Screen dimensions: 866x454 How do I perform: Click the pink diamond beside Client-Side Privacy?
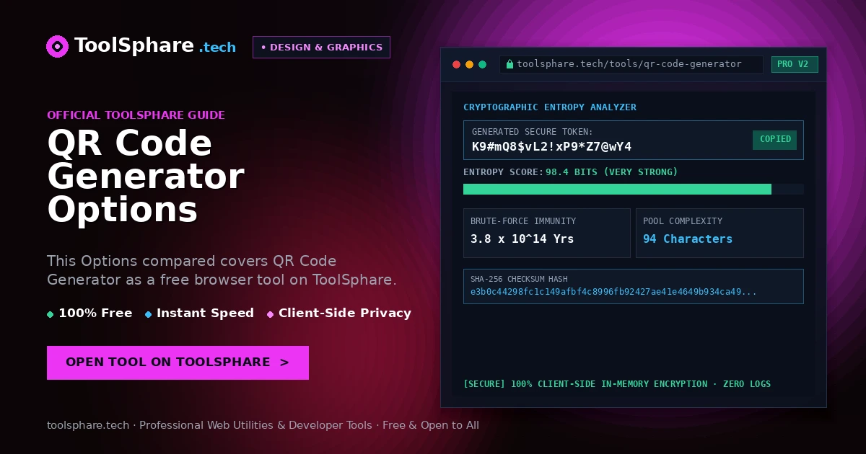coord(270,314)
